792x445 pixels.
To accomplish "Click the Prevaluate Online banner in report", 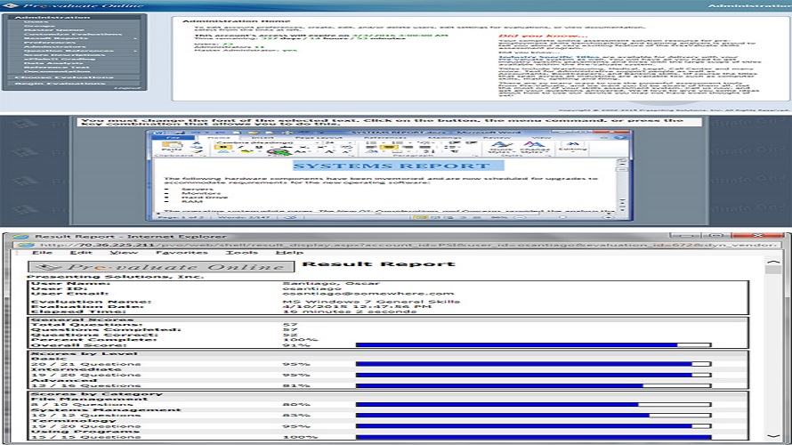I will point(160,267).
